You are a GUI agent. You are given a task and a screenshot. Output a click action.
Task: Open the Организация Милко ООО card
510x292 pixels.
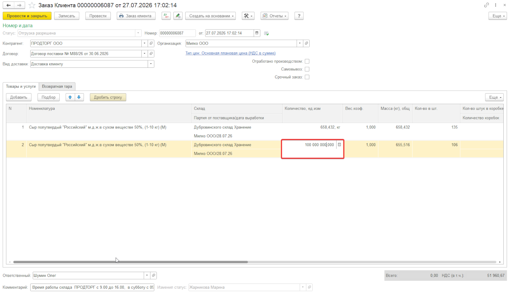point(306,43)
